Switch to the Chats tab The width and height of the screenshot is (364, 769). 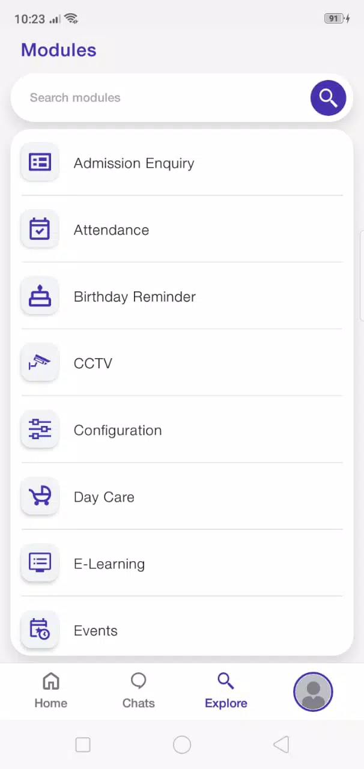pyautogui.click(x=139, y=691)
